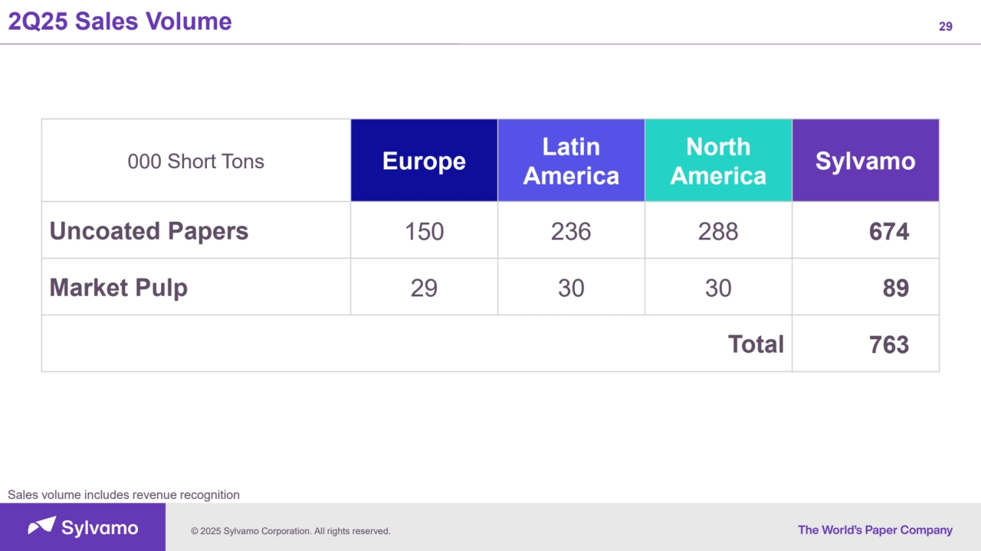Click the Uncoated Papers North America value 288
The height and width of the screenshot is (551, 981).
pos(718,231)
